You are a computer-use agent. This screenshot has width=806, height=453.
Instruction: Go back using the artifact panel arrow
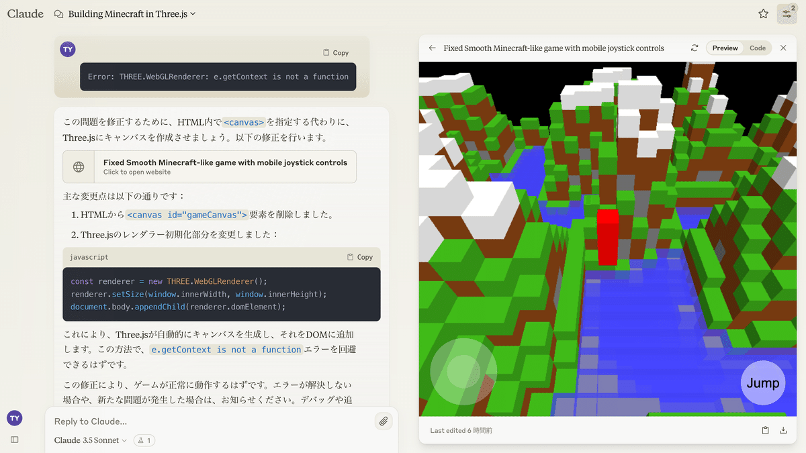point(432,48)
